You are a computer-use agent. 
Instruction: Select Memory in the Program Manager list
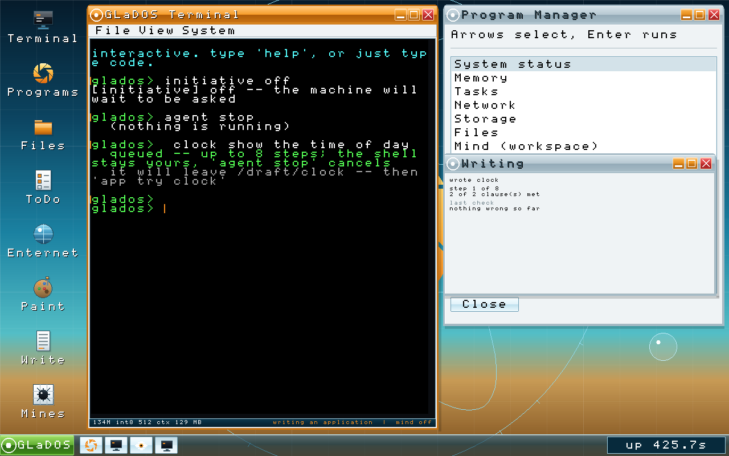pyautogui.click(x=584, y=78)
